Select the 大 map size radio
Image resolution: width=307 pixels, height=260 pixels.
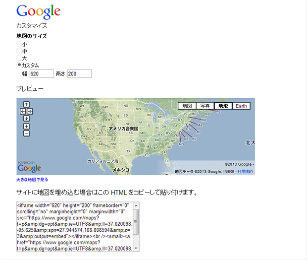[x=19, y=58]
